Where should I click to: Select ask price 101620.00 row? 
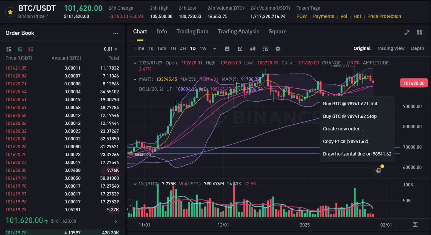[62, 170]
